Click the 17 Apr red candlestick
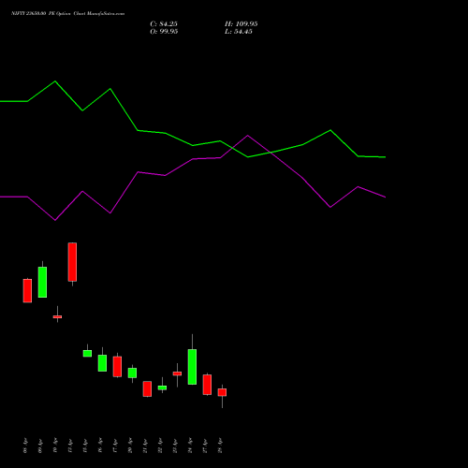This screenshot has height=468, width=468. coord(117,367)
